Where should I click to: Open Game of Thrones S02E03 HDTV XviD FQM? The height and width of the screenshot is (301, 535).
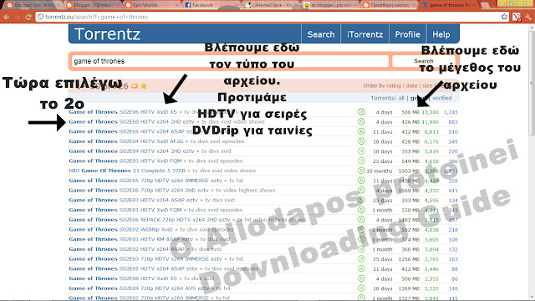tap(125, 161)
